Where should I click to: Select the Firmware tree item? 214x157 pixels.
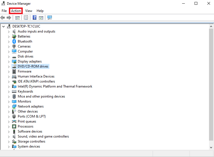click(25, 71)
